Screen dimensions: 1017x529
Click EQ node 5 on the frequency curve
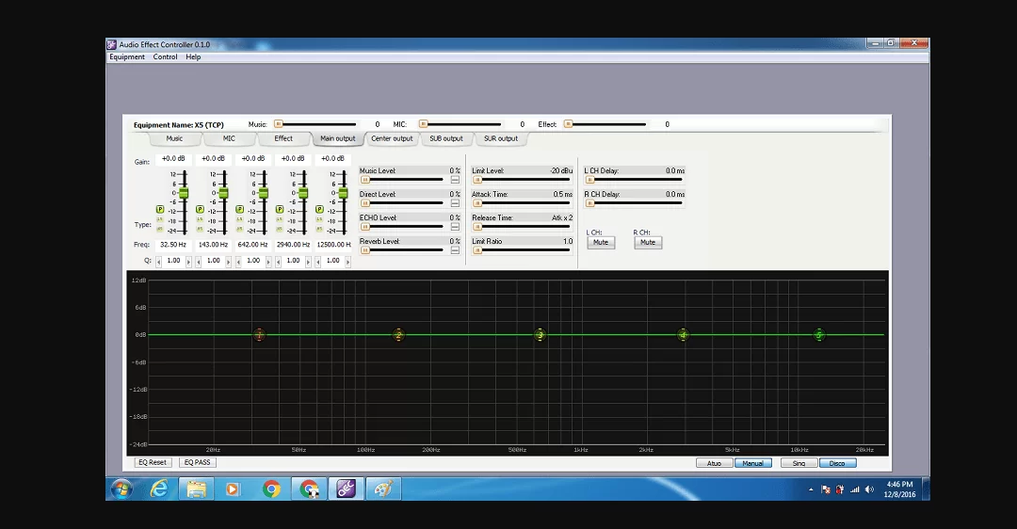(819, 335)
